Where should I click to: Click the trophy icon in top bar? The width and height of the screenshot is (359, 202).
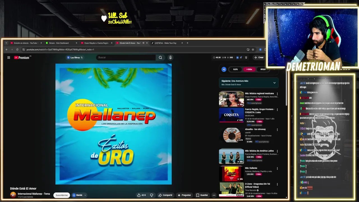pos(246,58)
